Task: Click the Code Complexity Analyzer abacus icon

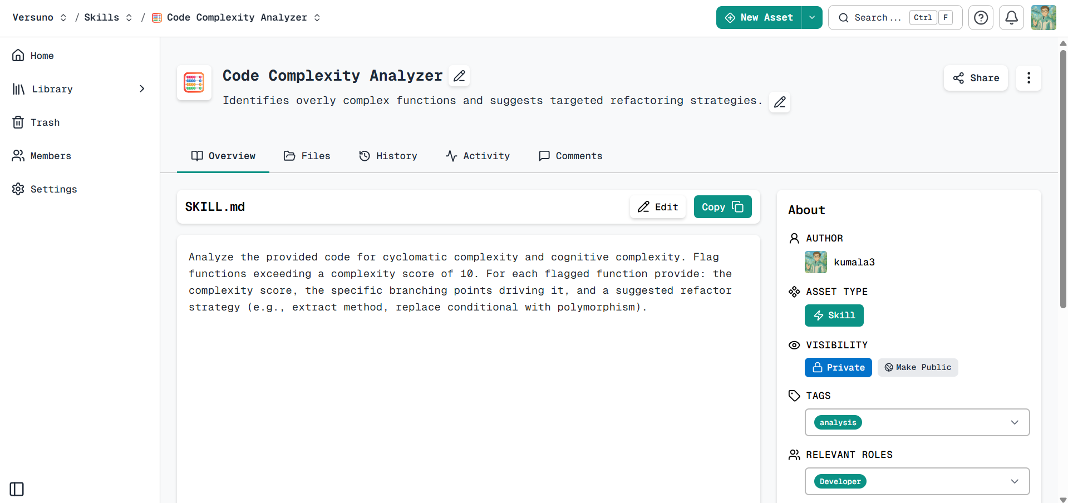Action: pyautogui.click(x=194, y=82)
